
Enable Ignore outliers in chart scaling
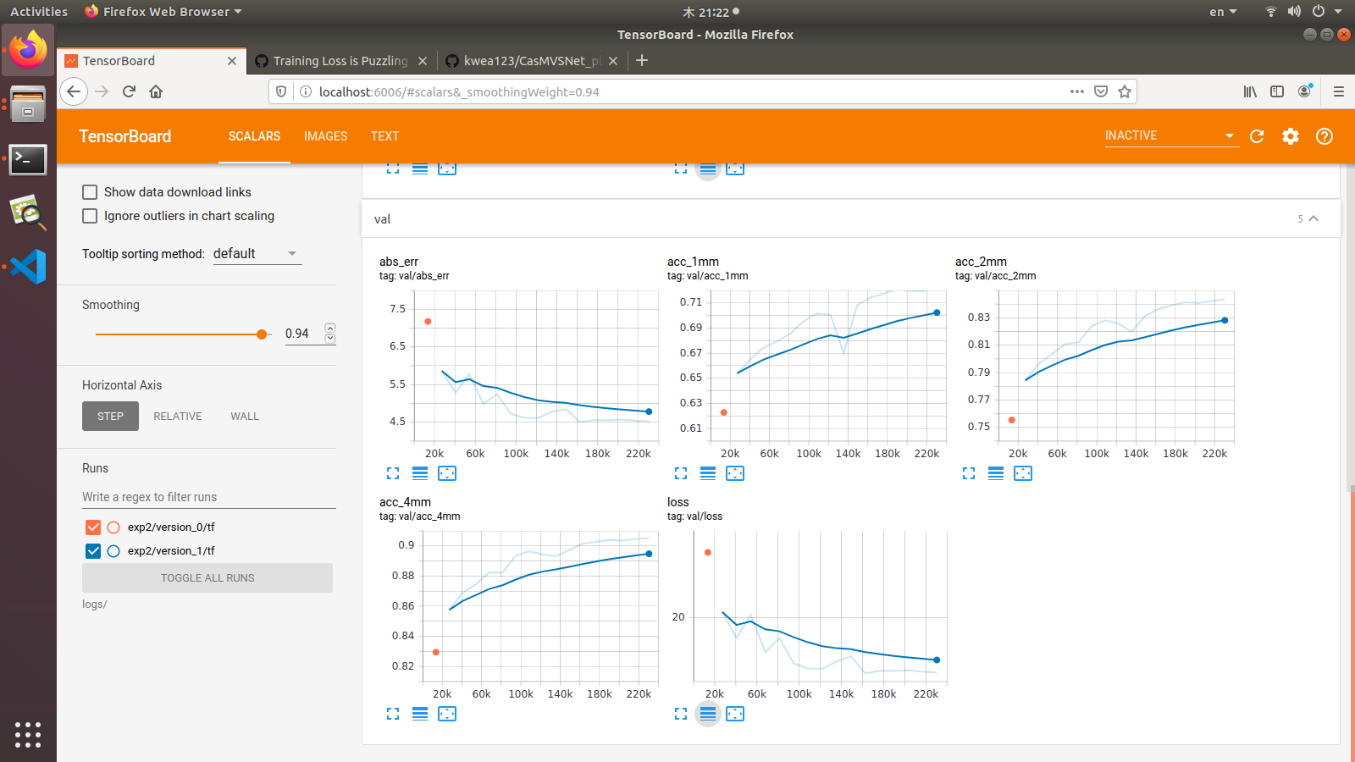pyautogui.click(x=90, y=216)
